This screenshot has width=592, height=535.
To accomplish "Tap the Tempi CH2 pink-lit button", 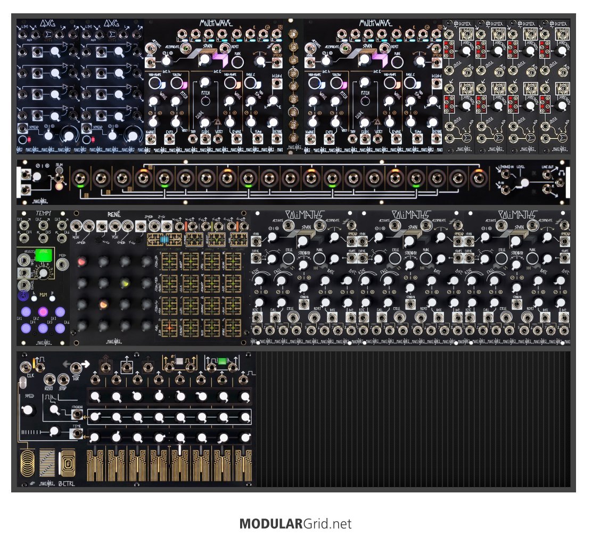I will pos(43,312).
